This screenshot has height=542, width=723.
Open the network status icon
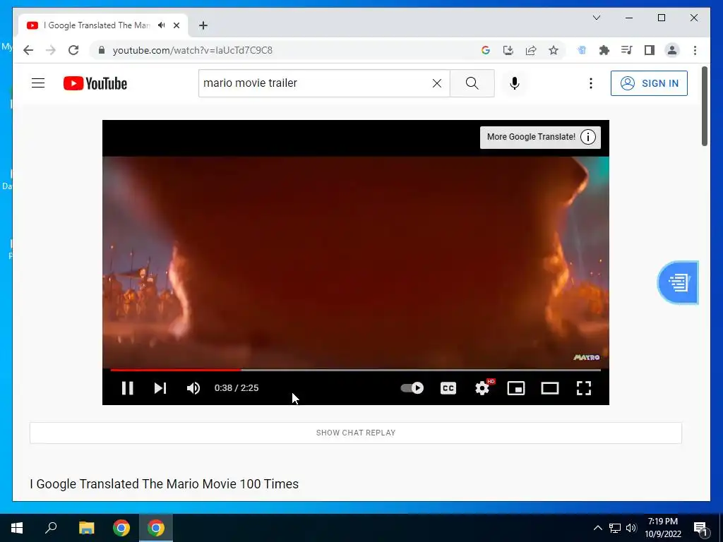[x=615, y=528]
